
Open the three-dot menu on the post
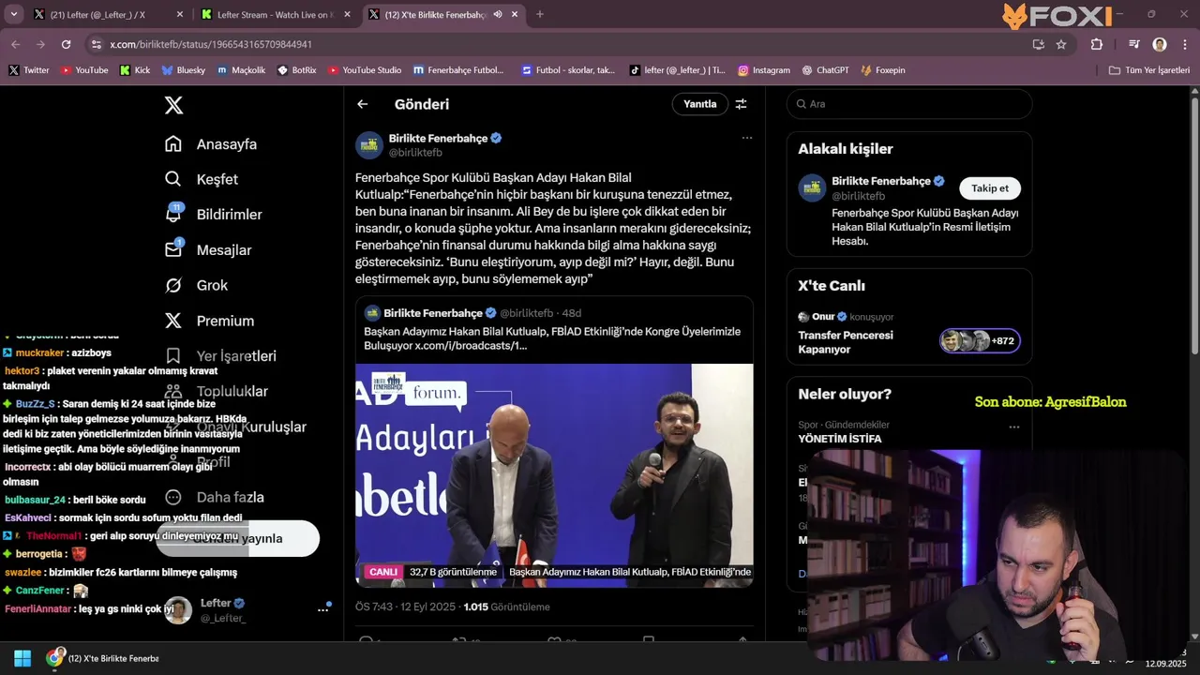[747, 138]
